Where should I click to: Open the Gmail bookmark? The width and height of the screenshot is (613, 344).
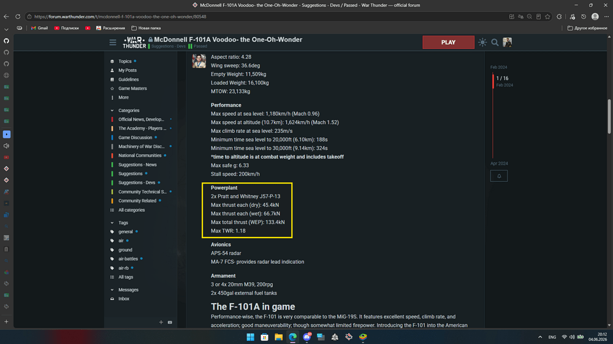coord(39,28)
